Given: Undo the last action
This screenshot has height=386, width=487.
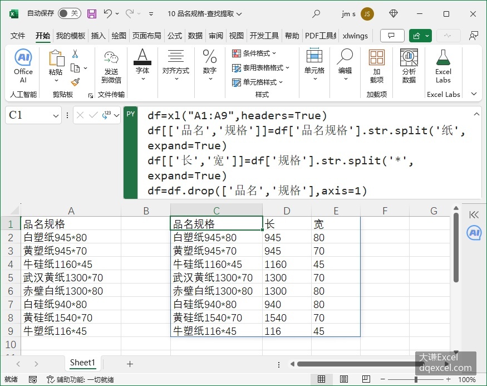Looking at the screenshot, I should (108, 13).
